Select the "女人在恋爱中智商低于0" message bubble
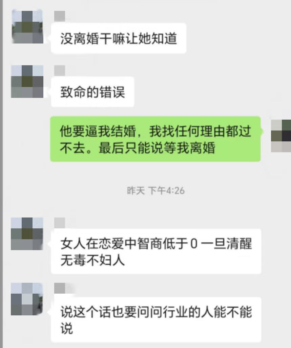The image size is (291, 348). [x=156, y=251]
